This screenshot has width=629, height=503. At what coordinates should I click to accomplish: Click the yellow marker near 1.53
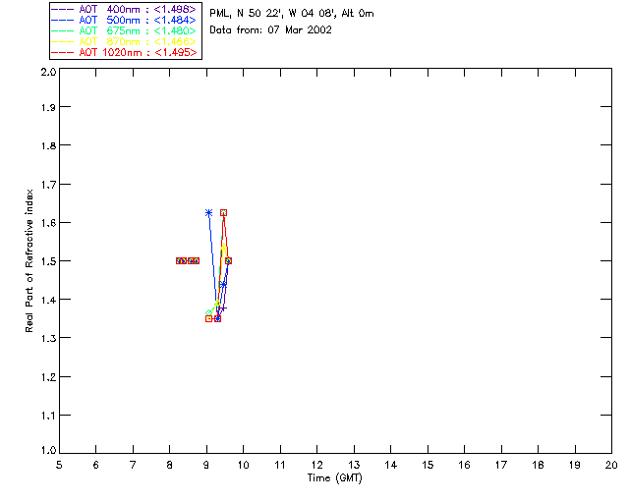223,249
